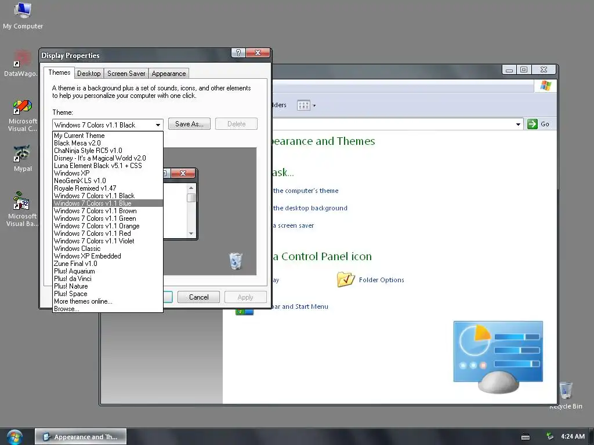Click the Save As... button

point(189,124)
